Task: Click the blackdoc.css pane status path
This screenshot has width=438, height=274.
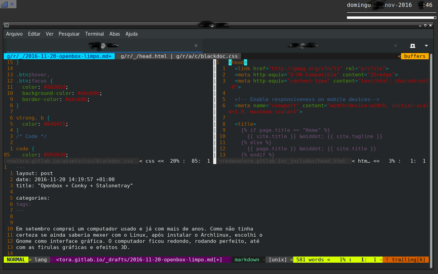Action: [x=70, y=161]
